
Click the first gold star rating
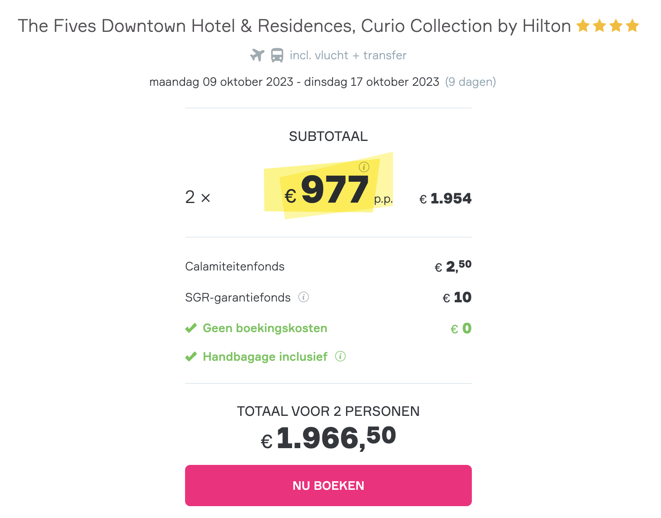(x=583, y=26)
